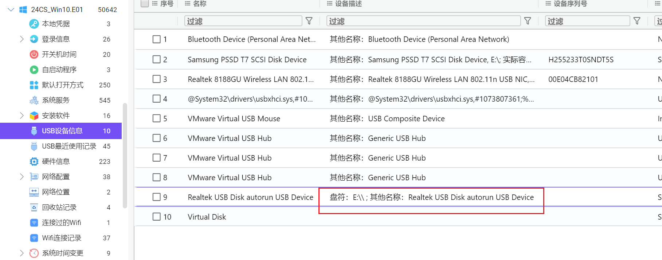Click the 自启动程序 play icon
The width and height of the screenshot is (662, 260).
[34, 70]
